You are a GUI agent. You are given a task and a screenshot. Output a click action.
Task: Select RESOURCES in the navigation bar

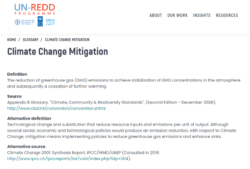227,16
